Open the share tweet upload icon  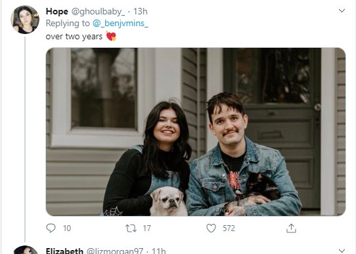pos(291,228)
